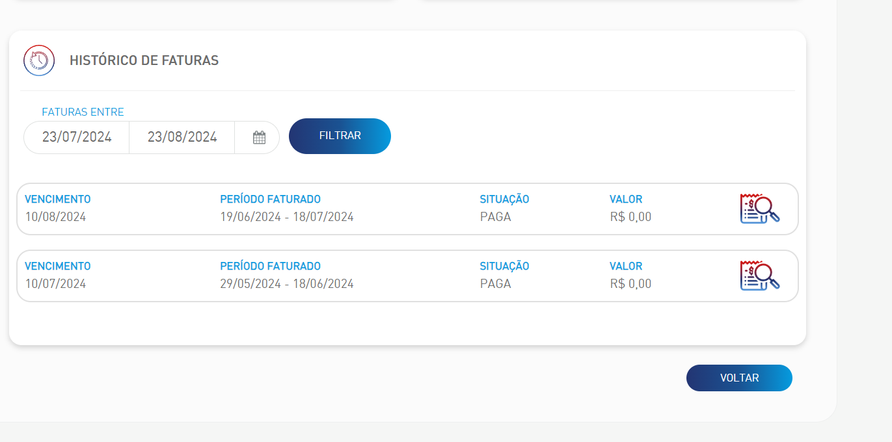Click R$ 0,00 value of 10/08/2024 invoice
892x442 pixels.
pos(630,217)
